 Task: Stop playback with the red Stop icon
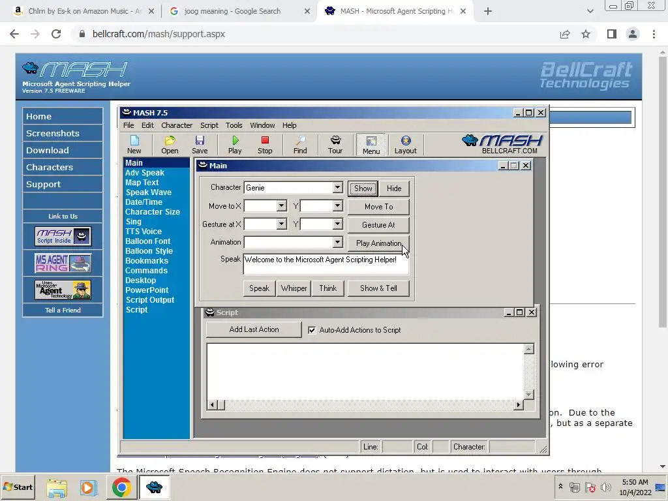pos(265,145)
